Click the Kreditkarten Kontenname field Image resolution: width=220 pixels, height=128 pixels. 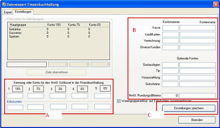(198, 35)
